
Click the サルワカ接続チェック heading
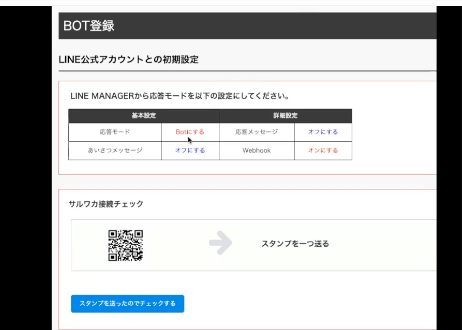point(106,204)
